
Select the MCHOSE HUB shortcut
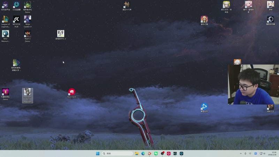pos(16,22)
